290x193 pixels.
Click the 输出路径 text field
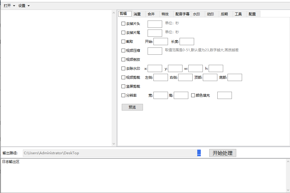point(110,153)
